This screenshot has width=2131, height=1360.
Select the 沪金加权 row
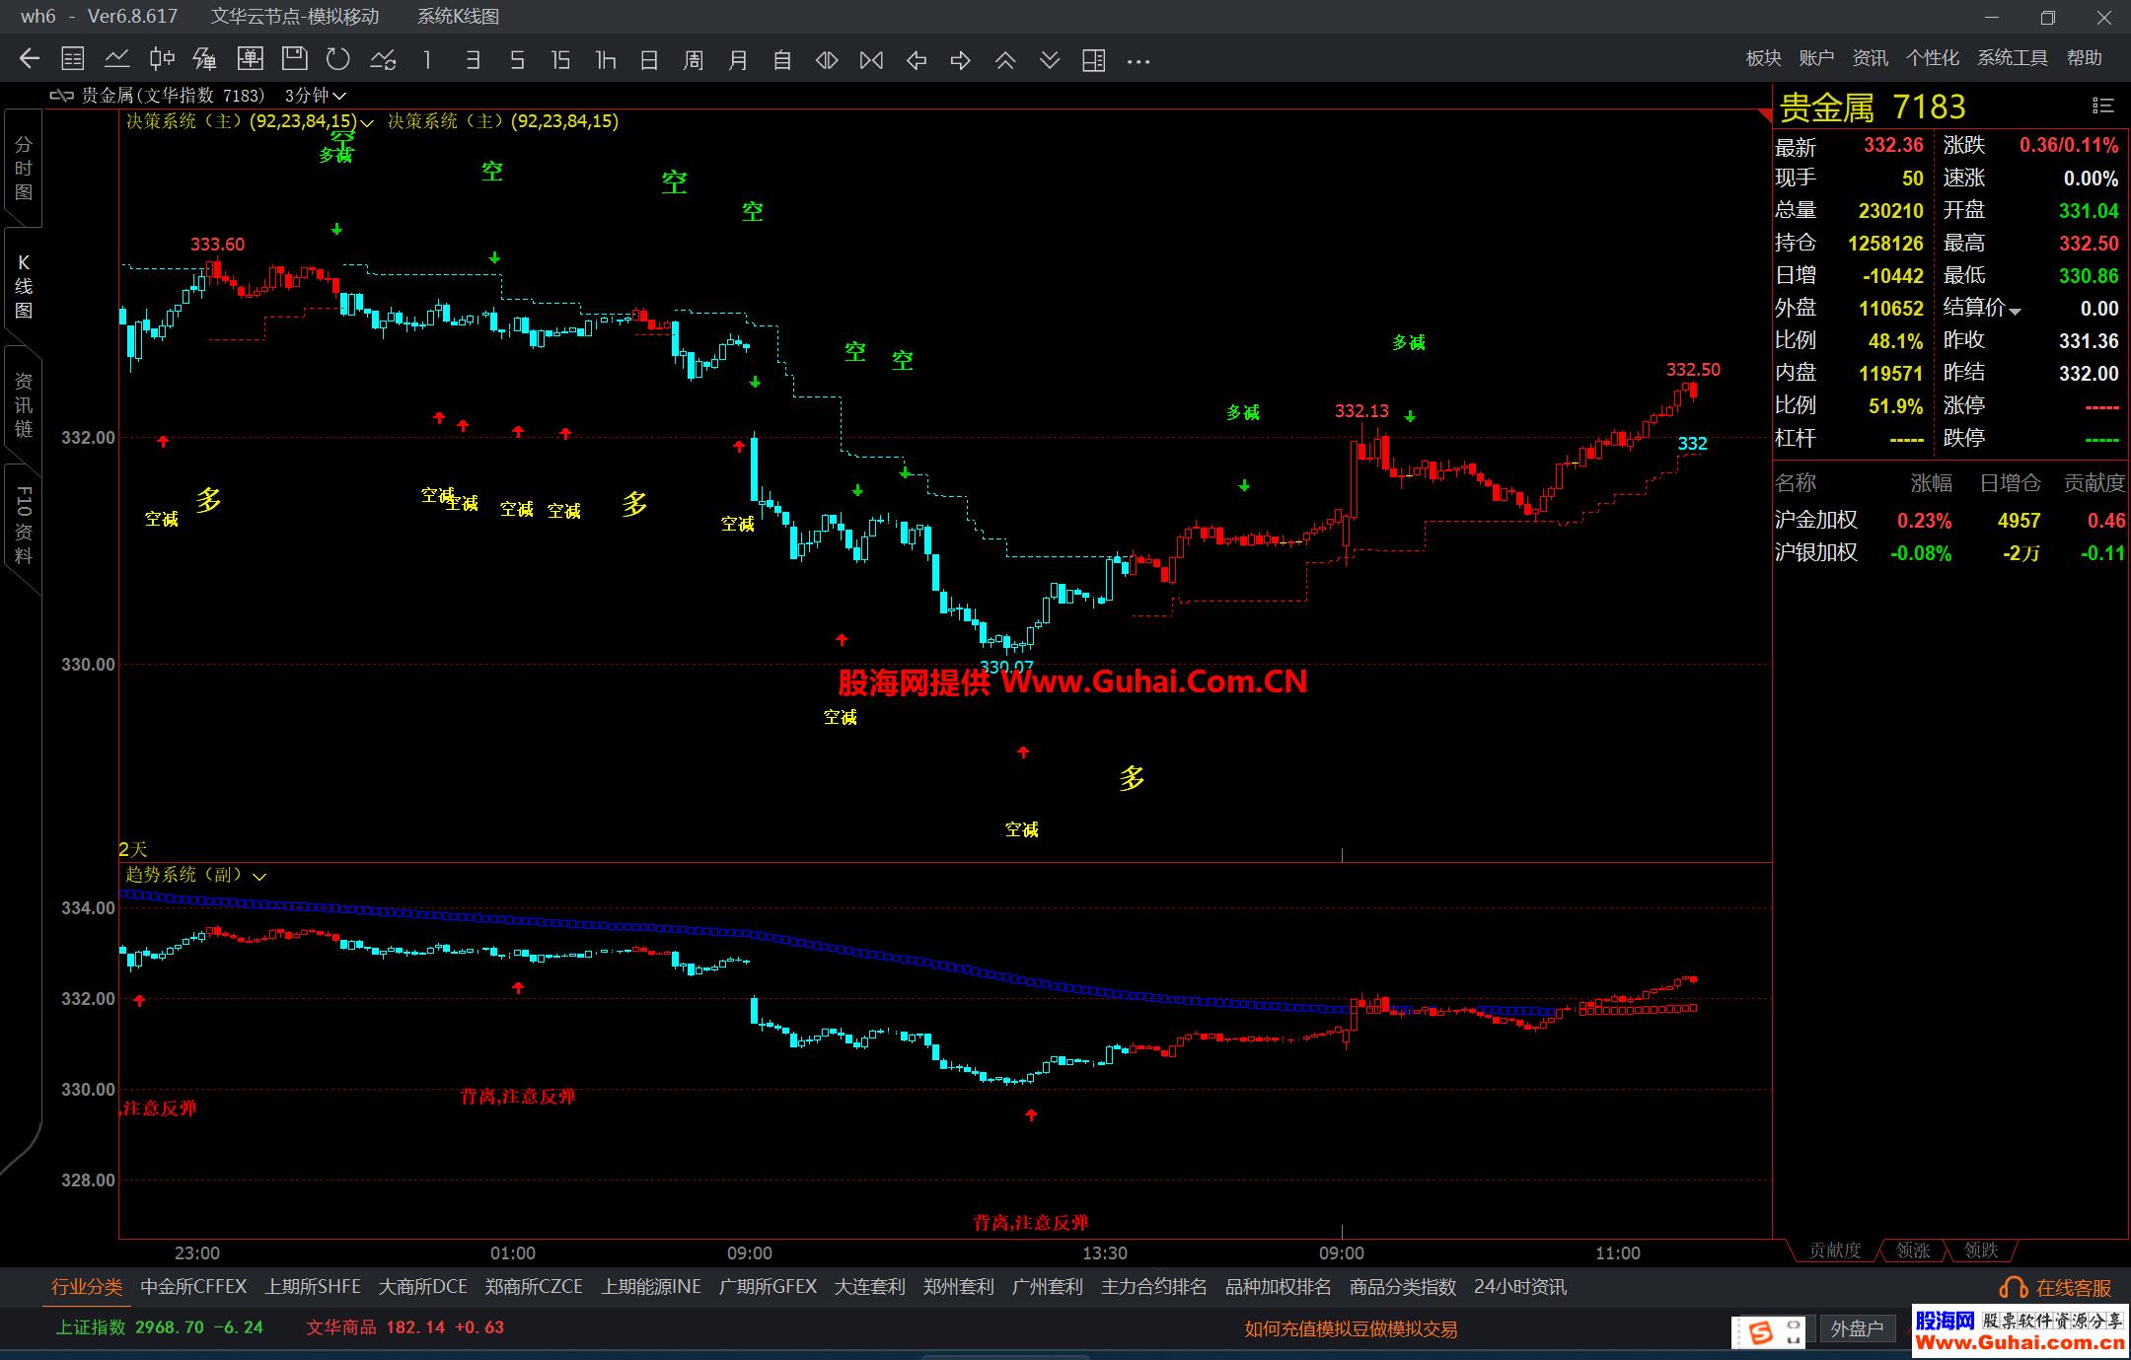1815,520
